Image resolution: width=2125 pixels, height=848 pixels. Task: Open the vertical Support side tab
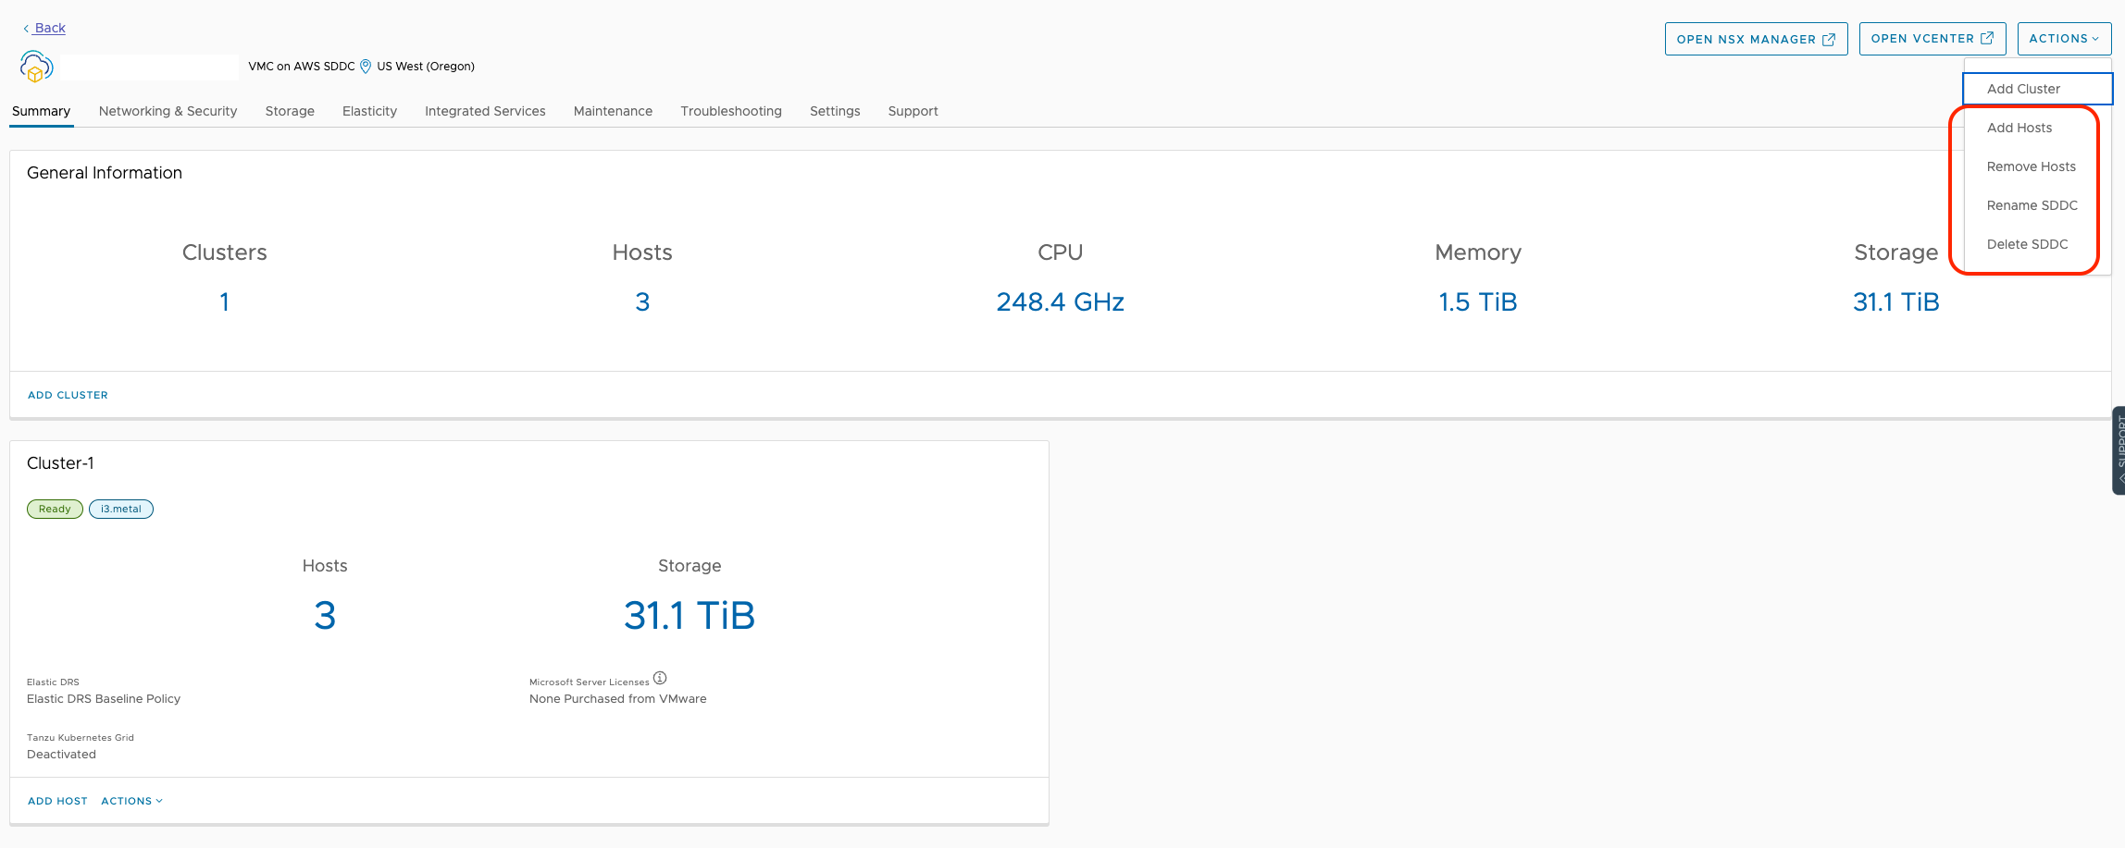click(x=2119, y=450)
